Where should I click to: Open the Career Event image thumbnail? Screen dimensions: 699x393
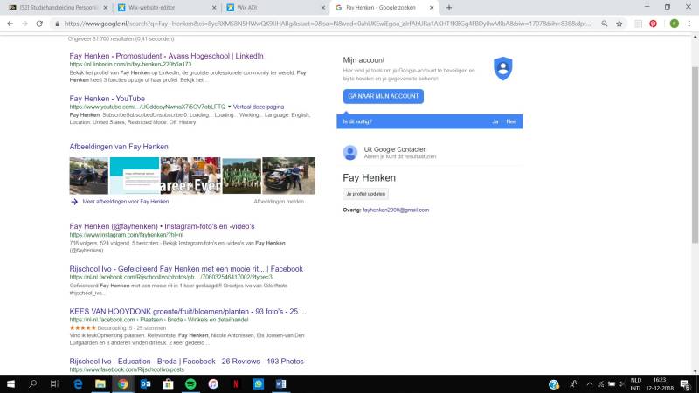190,176
